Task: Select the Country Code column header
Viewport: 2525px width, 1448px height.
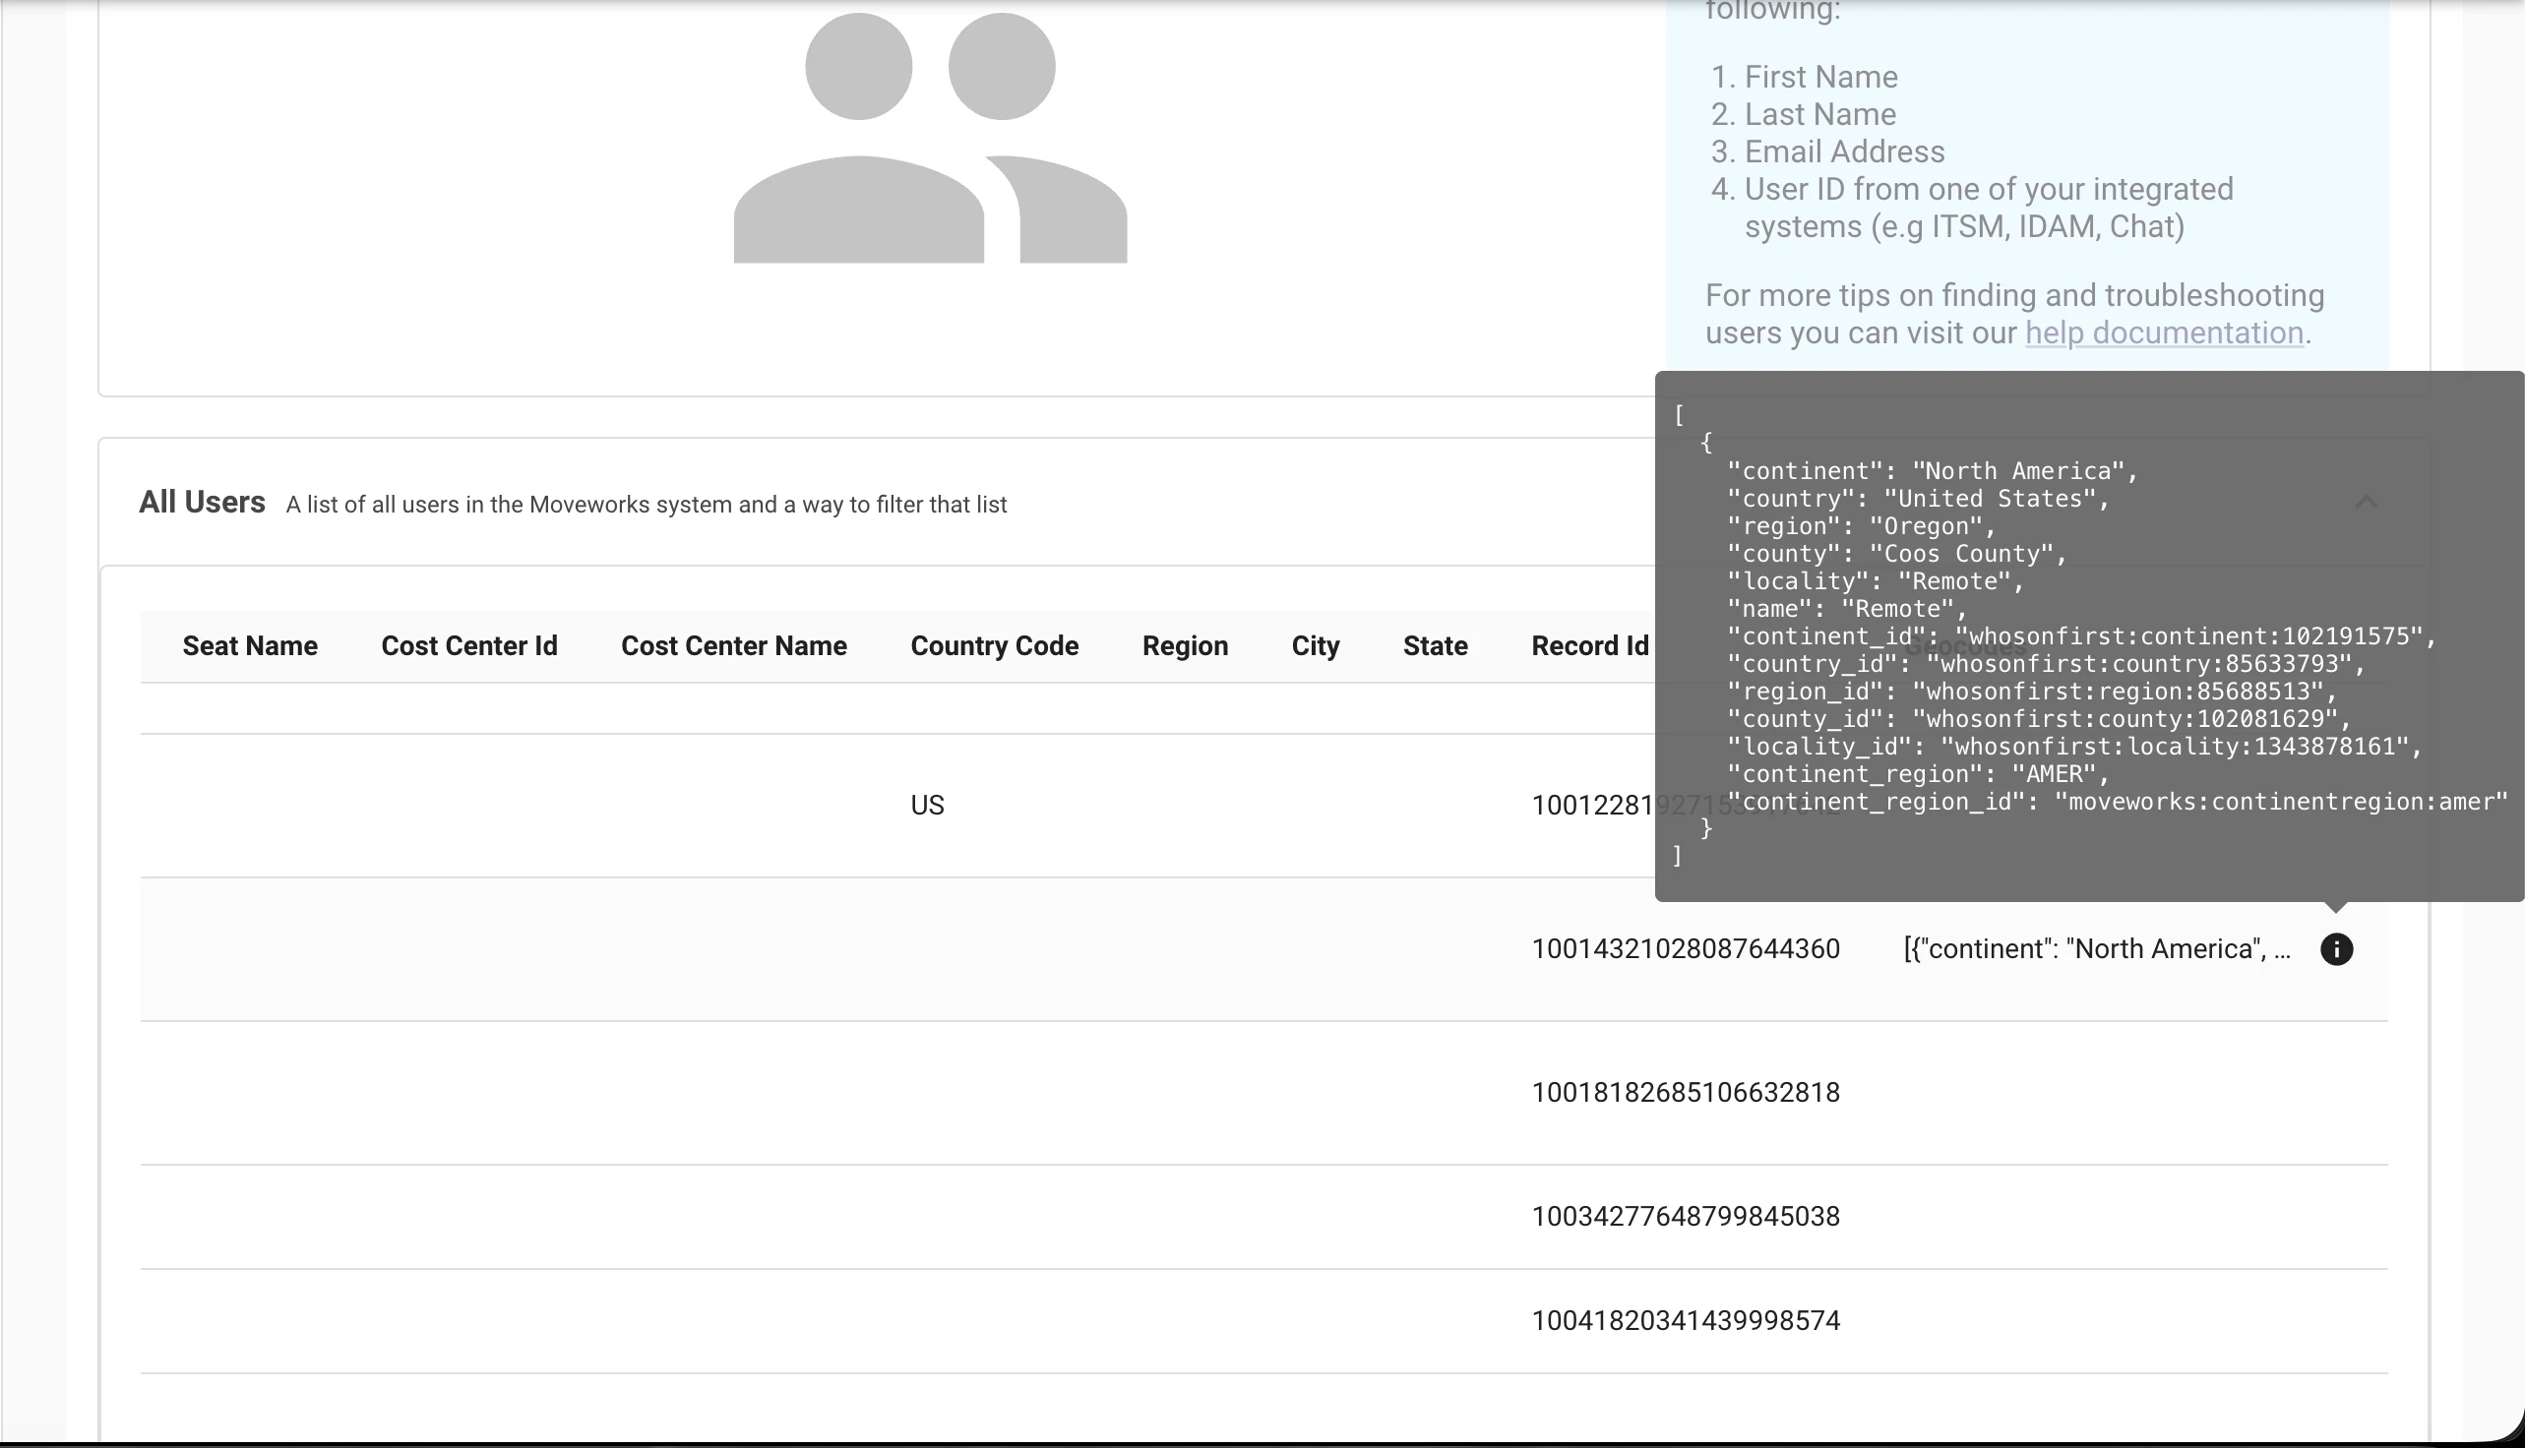Action: (994, 646)
